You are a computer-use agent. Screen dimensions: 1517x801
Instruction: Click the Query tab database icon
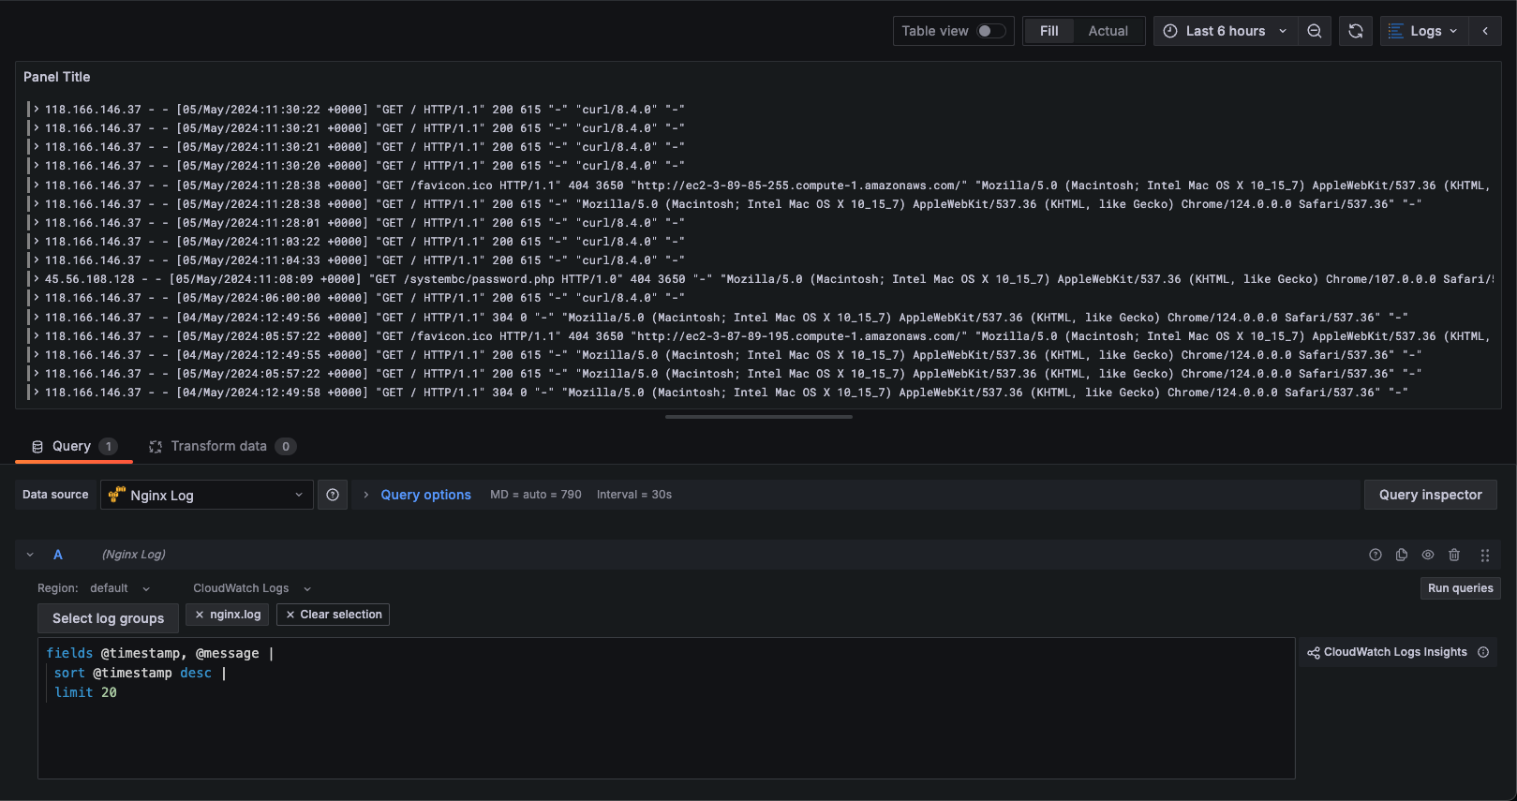[37, 447]
